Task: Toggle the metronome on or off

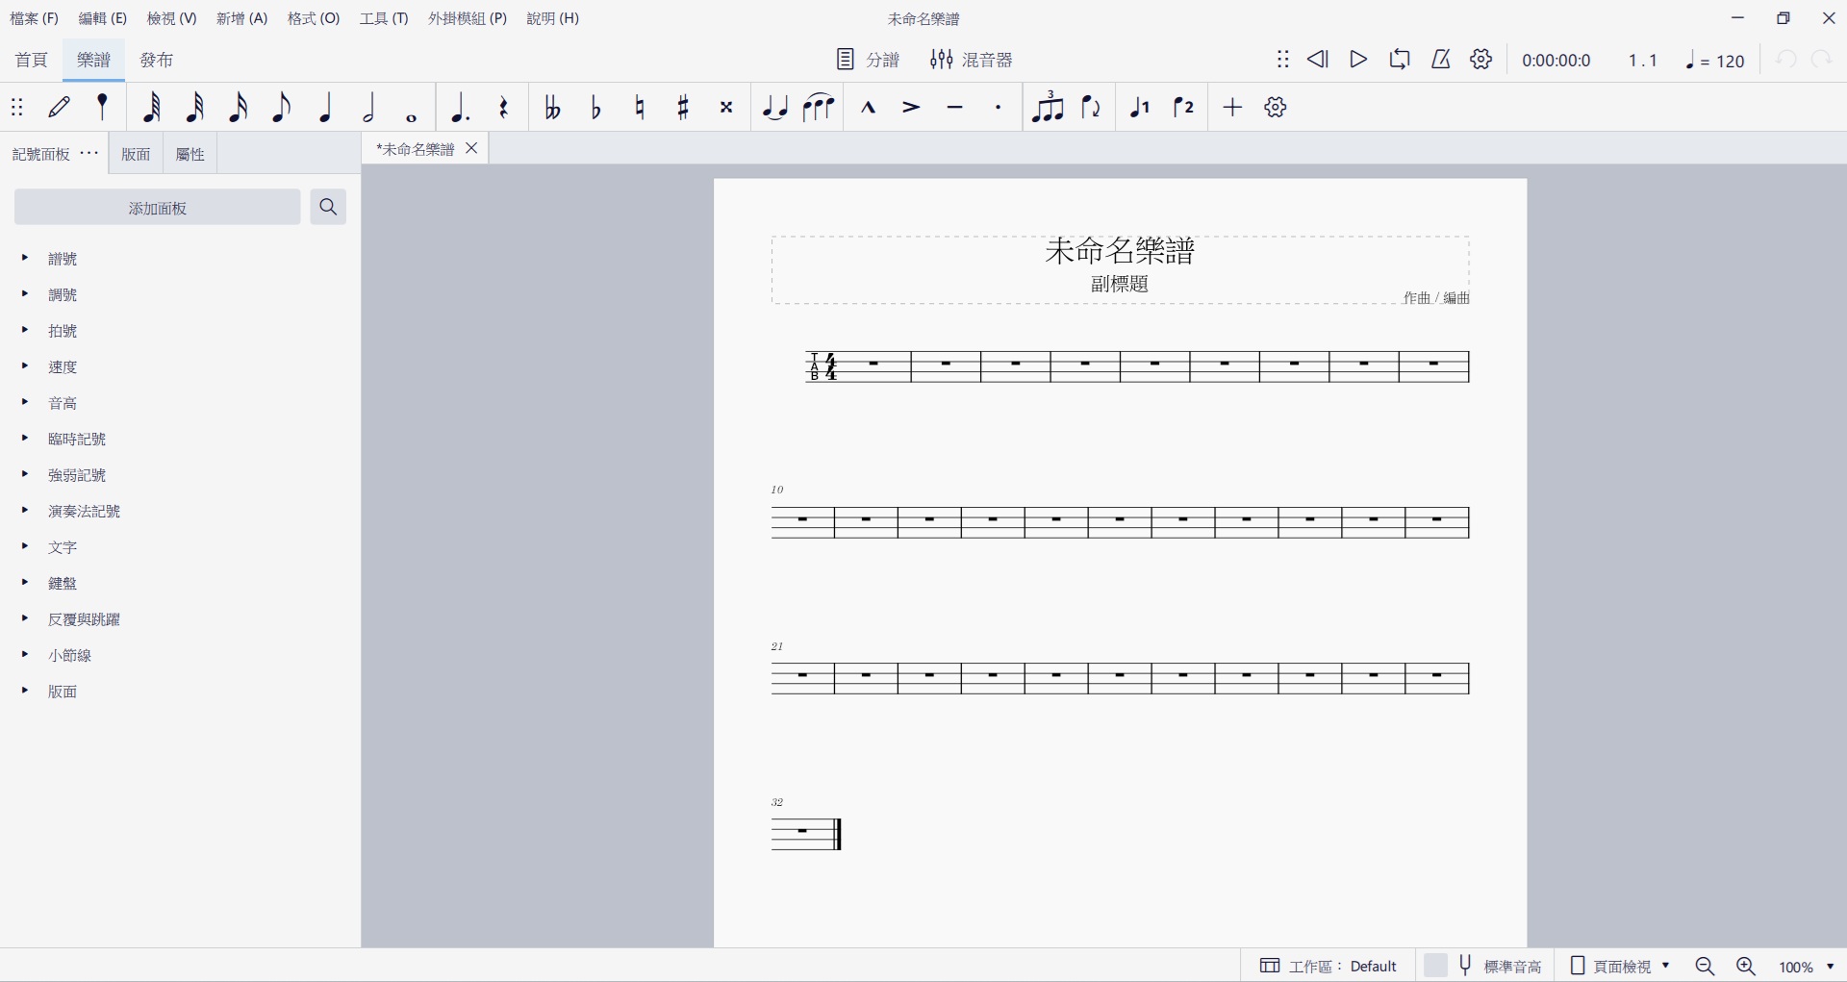Action: [1440, 60]
